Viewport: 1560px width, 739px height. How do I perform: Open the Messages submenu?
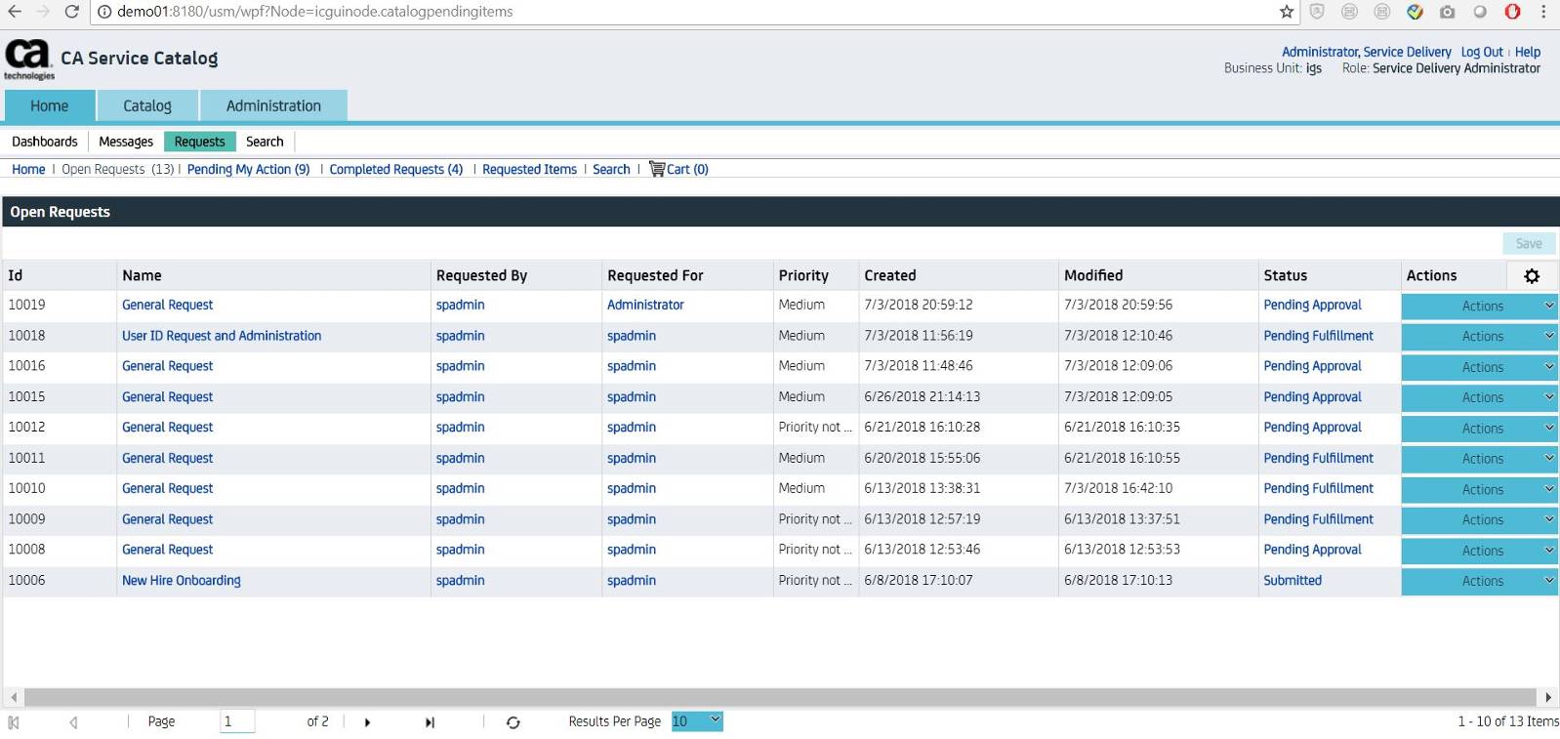coord(126,142)
